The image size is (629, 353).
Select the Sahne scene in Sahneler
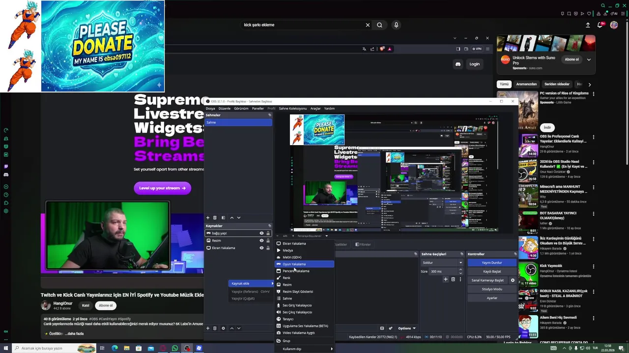pyautogui.click(x=238, y=122)
